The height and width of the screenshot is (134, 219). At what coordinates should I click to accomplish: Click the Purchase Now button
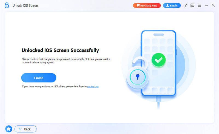[x=147, y=5]
